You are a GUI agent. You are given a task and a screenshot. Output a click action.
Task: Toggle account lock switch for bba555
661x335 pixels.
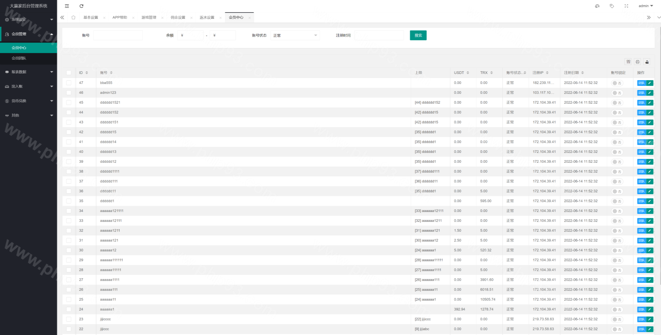[x=617, y=83]
